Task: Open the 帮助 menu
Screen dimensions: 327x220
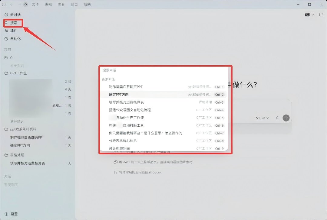Action: pyautogui.click(x=87, y=4)
